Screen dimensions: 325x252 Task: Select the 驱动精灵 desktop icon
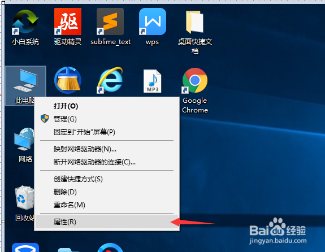[x=68, y=21]
